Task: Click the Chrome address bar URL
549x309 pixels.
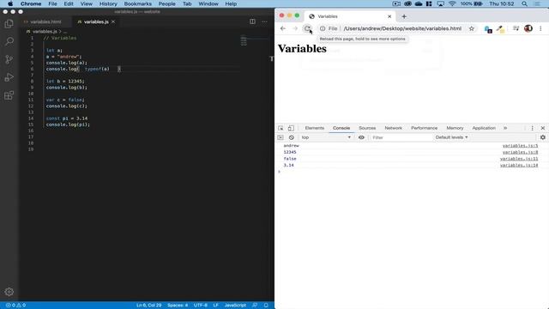Action: coord(402,28)
